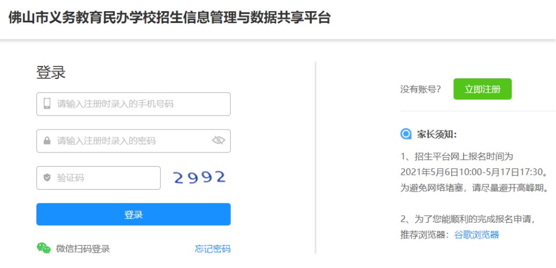Viewport: 556px width, 268px height.
Task: Click the 没有账号? label text
Action: pos(421,90)
